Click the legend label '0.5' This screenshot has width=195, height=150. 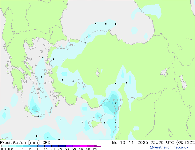(11, 149)
